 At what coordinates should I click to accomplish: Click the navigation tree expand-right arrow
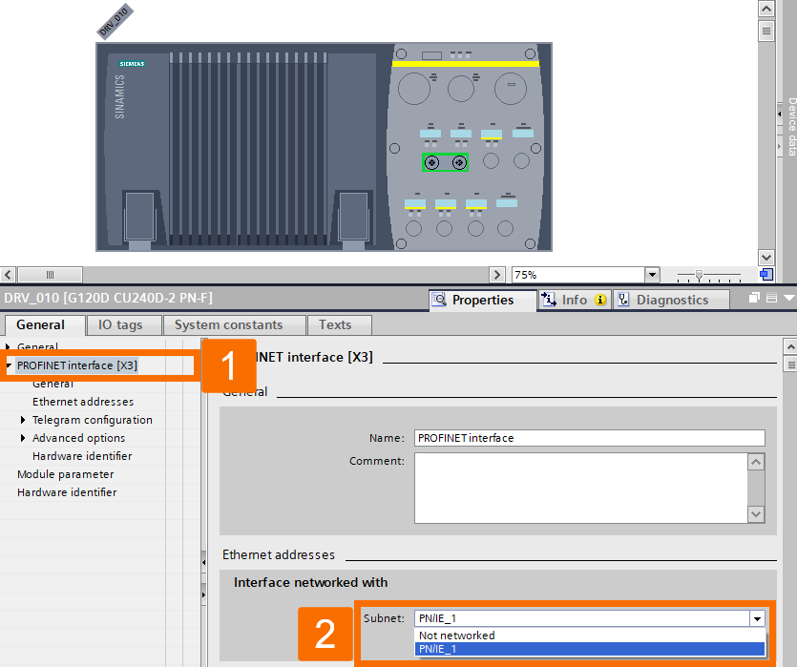point(203,594)
